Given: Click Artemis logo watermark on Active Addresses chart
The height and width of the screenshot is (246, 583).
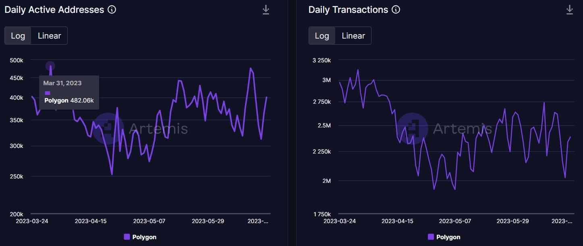Looking at the screenshot, I should (109, 128).
